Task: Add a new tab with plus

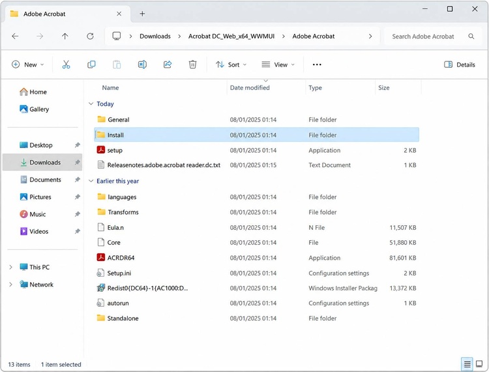Action: click(x=142, y=14)
